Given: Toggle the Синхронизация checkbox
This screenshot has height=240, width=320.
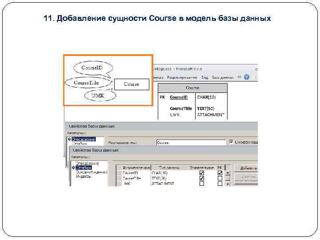Looking at the screenshot, I should (x=231, y=142).
